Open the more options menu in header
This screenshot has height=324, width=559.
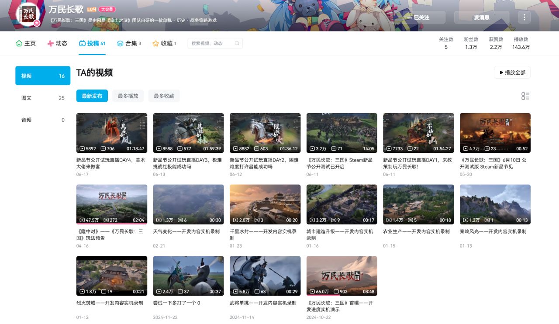(524, 17)
